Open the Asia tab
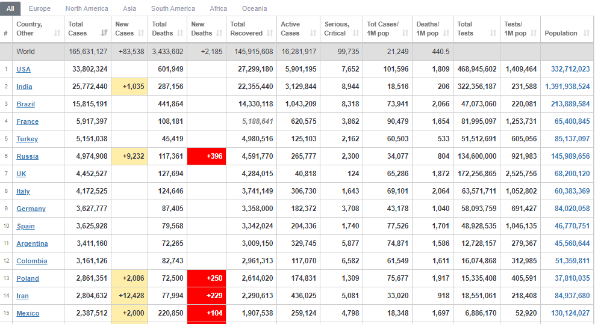Screen dimensions: 595x324 click(x=129, y=8)
